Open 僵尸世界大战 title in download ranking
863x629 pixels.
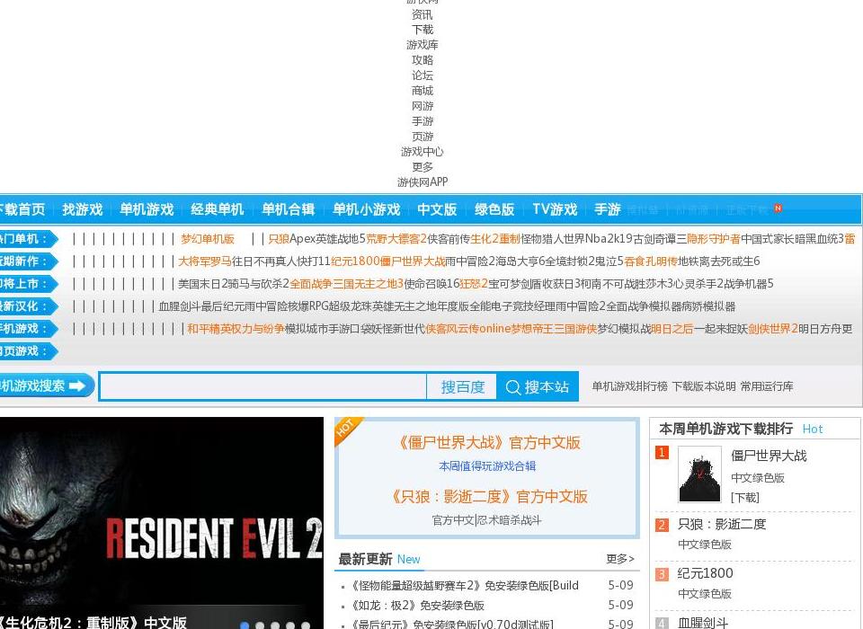[x=769, y=456]
